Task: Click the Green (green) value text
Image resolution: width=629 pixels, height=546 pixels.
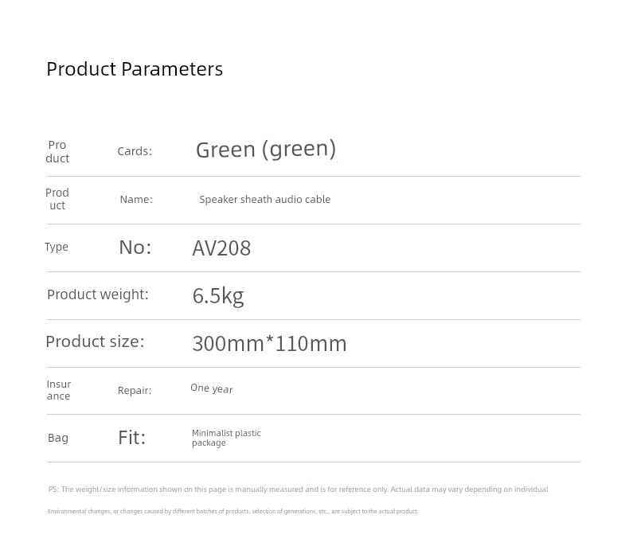Action: pyautogui.click(x=266, y=149)
